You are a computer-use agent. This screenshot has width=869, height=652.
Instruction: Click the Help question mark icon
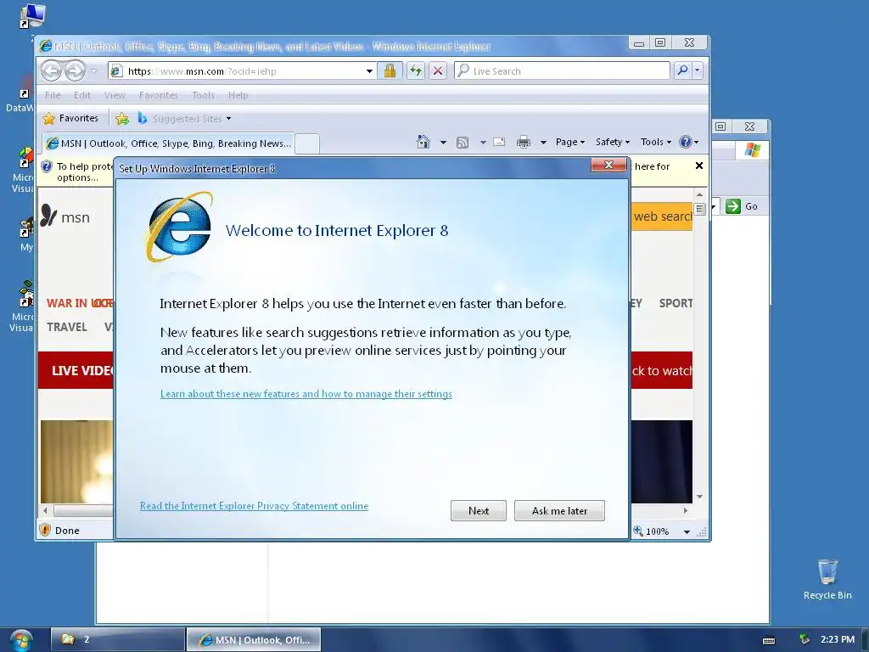point(686,142)
